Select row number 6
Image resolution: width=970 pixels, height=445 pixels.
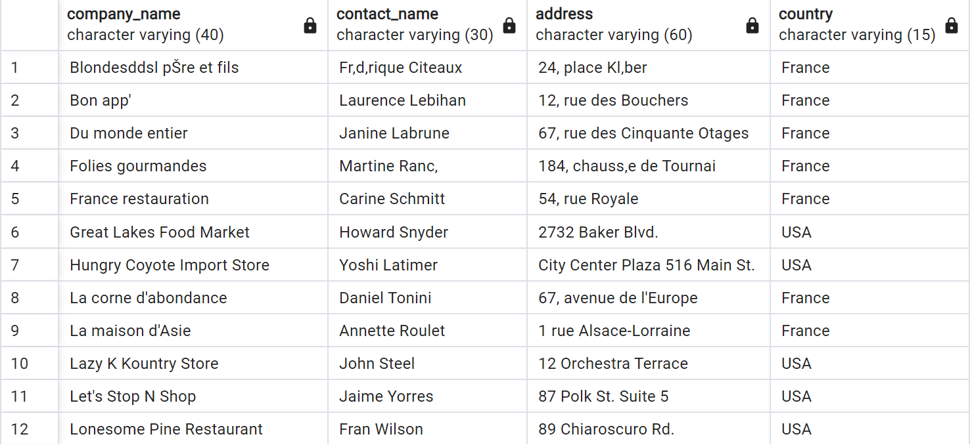pyautogui.click(x=30, y=232)
